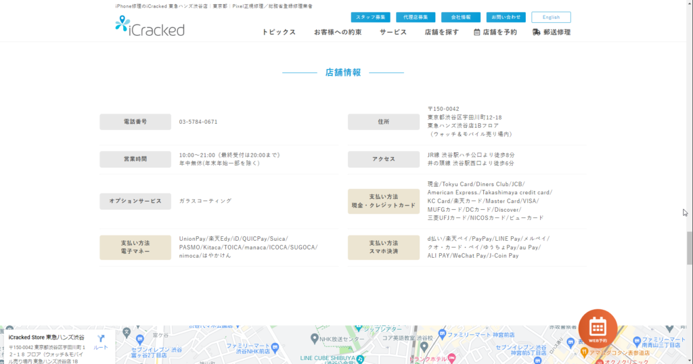Viewport: 693px width, 364px height.
Task: Click ガラスコーティング text
Action: tap(206, 201)
